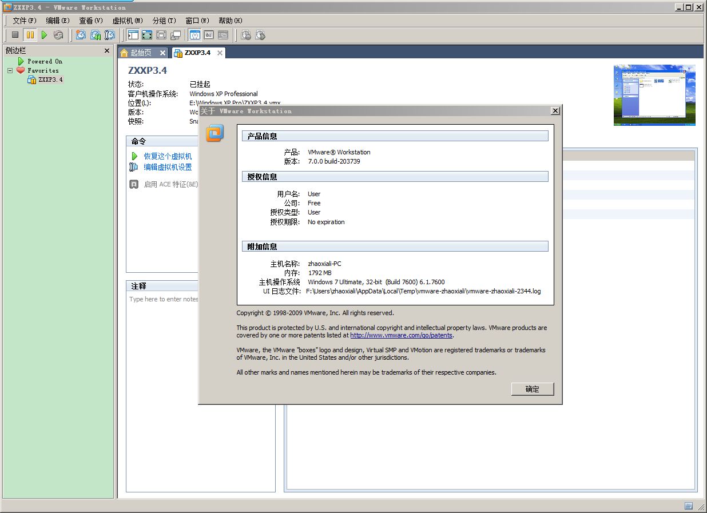This screenshot has height=513, width=707.
Task: Open the 分组(T) menu
Action: [x=164, y=21]
